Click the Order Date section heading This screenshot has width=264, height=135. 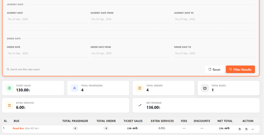click(14, 39)
